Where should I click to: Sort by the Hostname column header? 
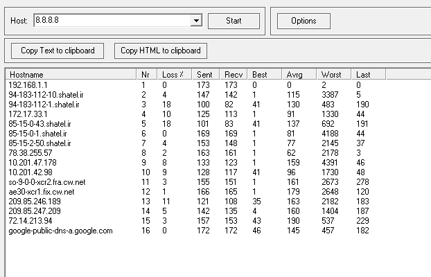point(71,74)
